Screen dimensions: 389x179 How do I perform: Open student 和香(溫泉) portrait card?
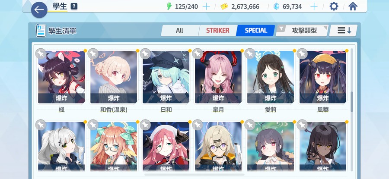pyautogui.click(x=114, y=77)
